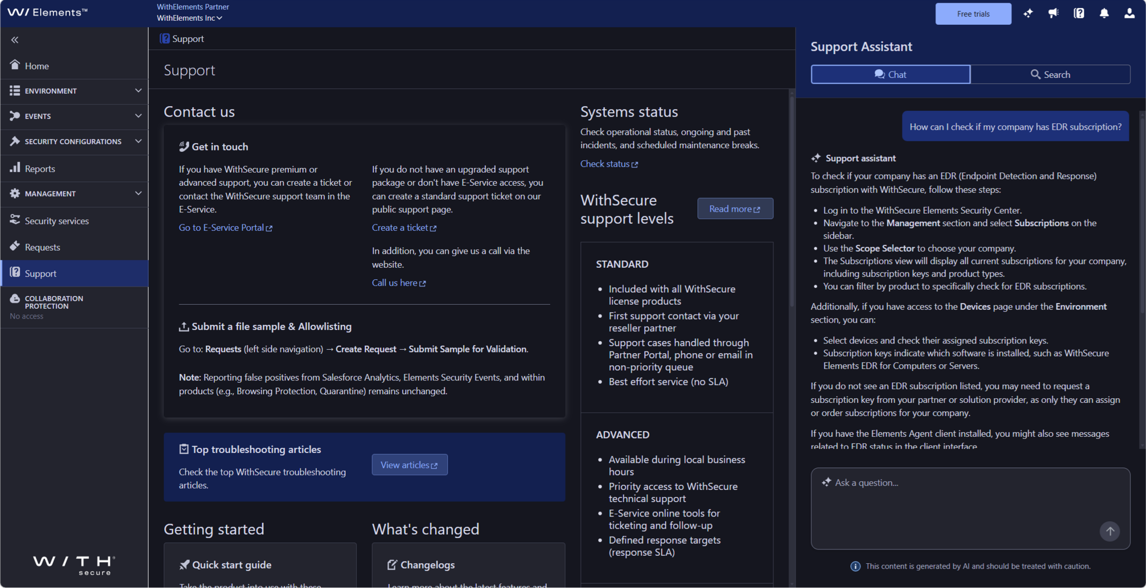Click the AI caution info icon
The width and height of the screenshot is (1146, 588).
(x=855, y=566)
